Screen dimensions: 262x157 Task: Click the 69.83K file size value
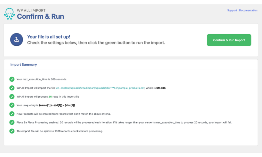[161, 88]
